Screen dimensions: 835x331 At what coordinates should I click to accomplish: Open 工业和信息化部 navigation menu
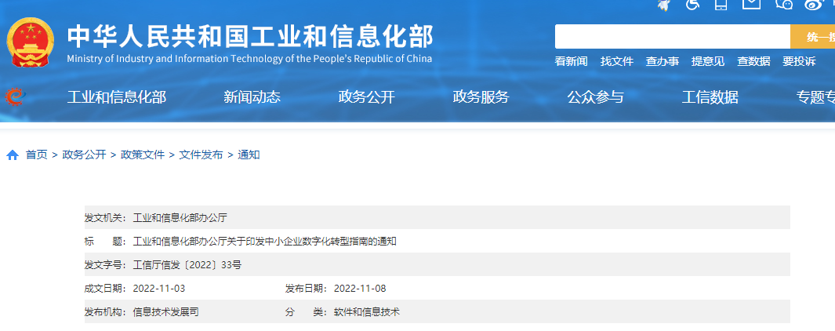click(117, 97)
